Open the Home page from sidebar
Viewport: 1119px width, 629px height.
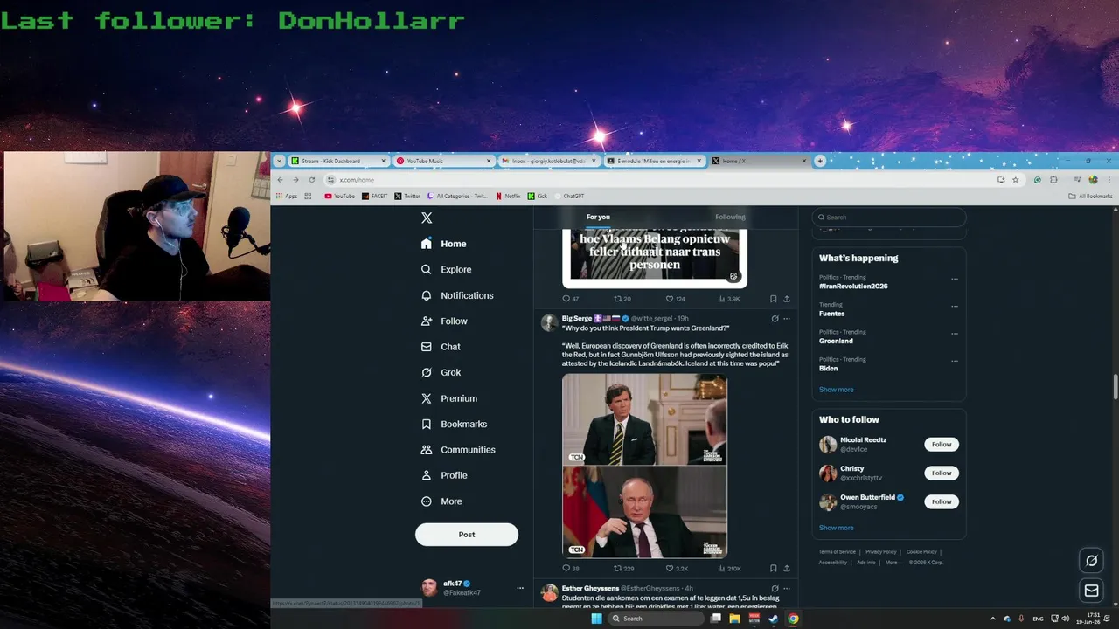tap(444, 244)
